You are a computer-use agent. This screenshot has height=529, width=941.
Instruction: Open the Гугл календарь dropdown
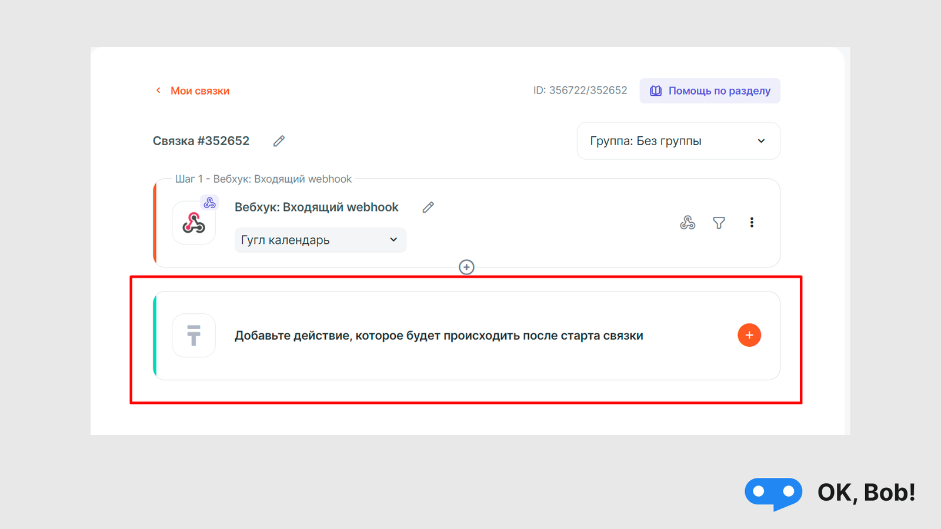tap(320, 240)
